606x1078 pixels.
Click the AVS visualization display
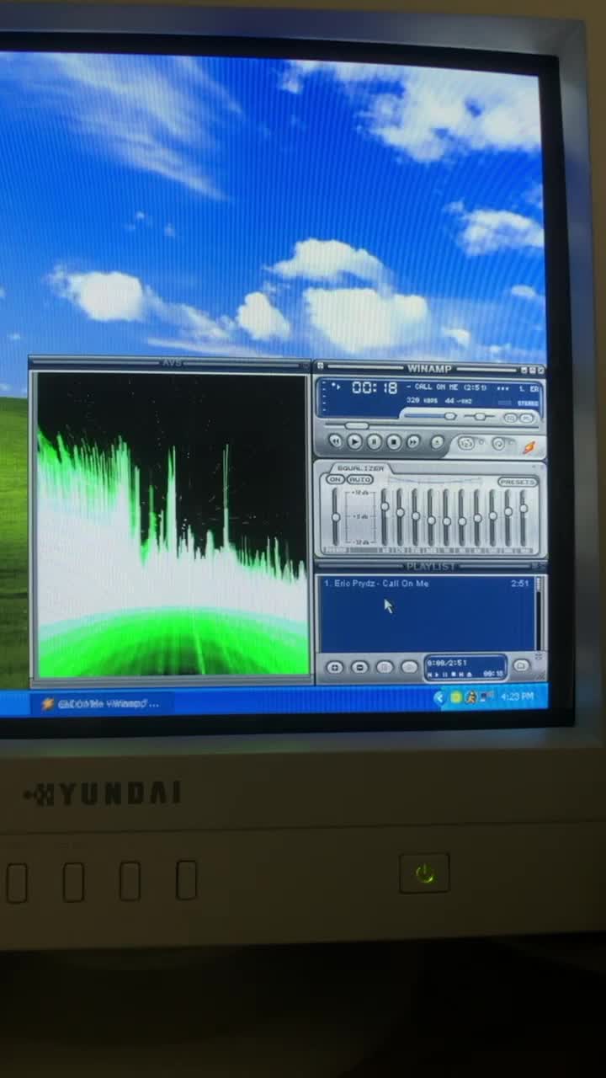coord(172,525)
